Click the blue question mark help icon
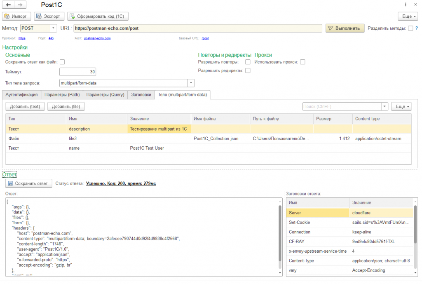Image resolution: width=422 pixels, height=284 pixels. click(x=416, y=28)
